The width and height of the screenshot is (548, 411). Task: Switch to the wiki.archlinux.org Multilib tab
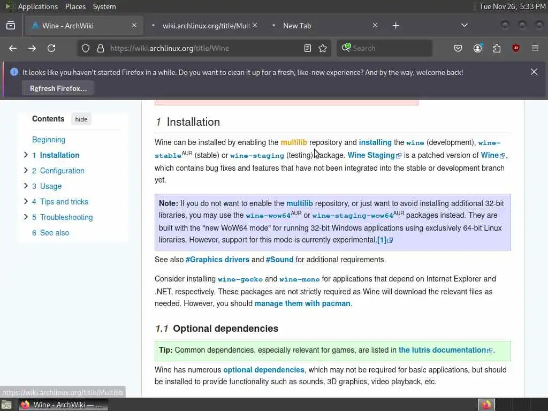[x=204, y=26]
